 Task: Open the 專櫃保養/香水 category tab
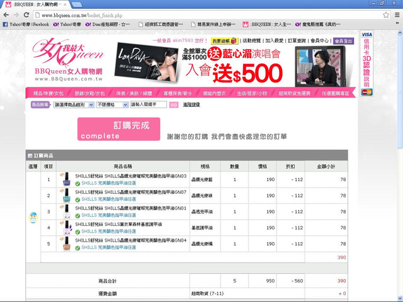[178, 93]
